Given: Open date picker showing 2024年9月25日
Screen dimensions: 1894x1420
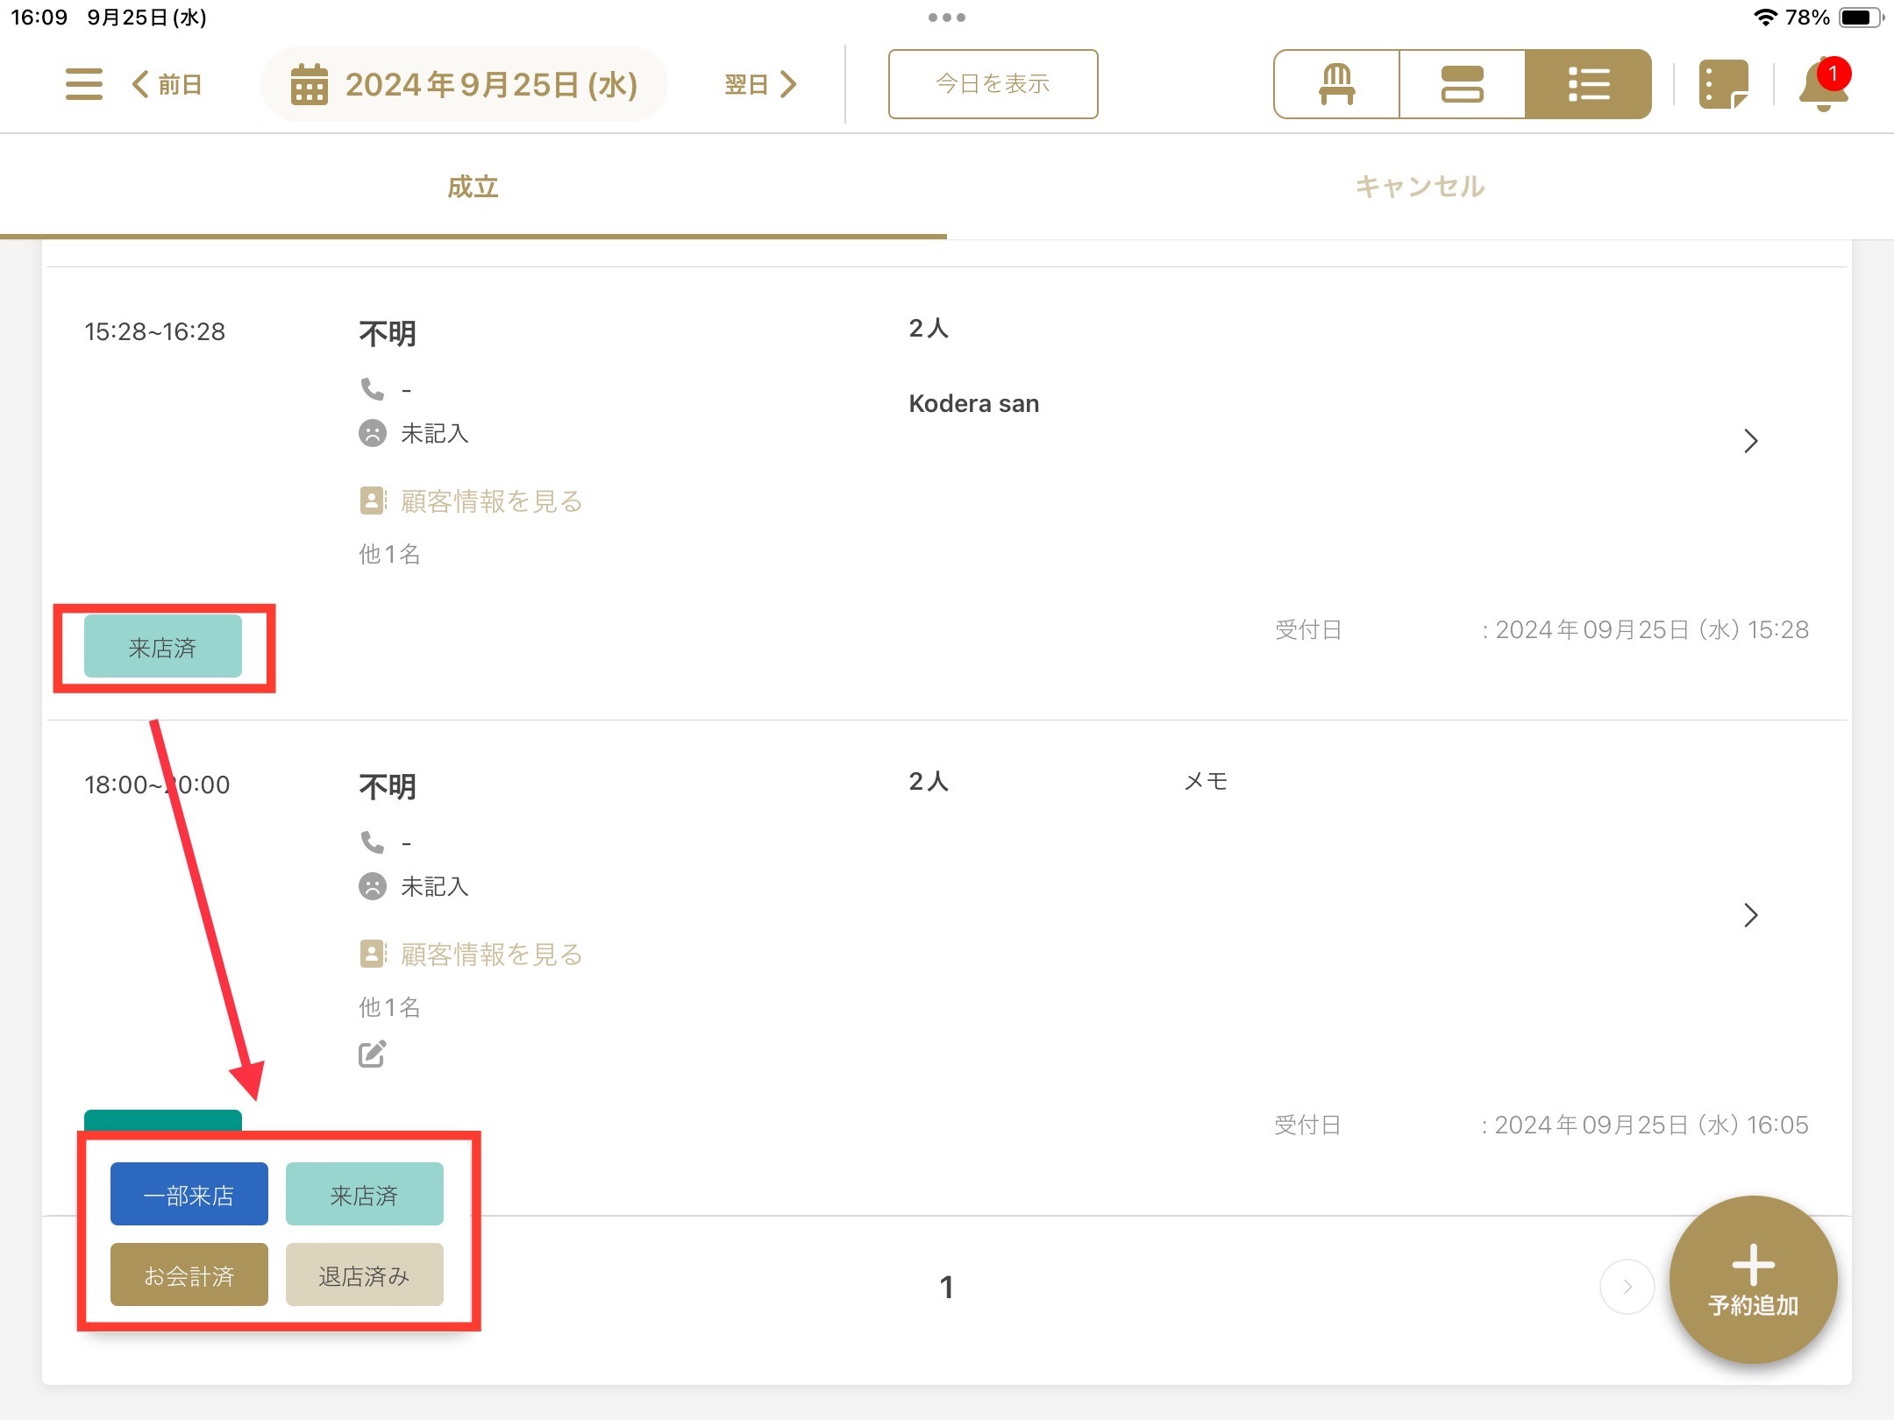Looking at the screenshot, I should pyautogui.click(x=464, y=84).
